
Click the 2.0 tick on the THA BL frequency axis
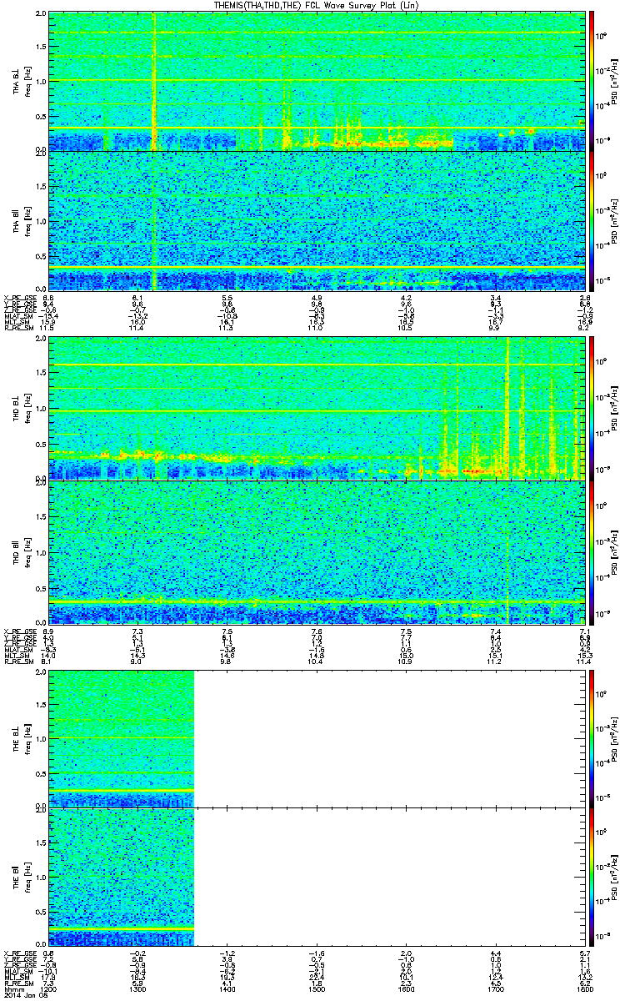coord(41,15)
